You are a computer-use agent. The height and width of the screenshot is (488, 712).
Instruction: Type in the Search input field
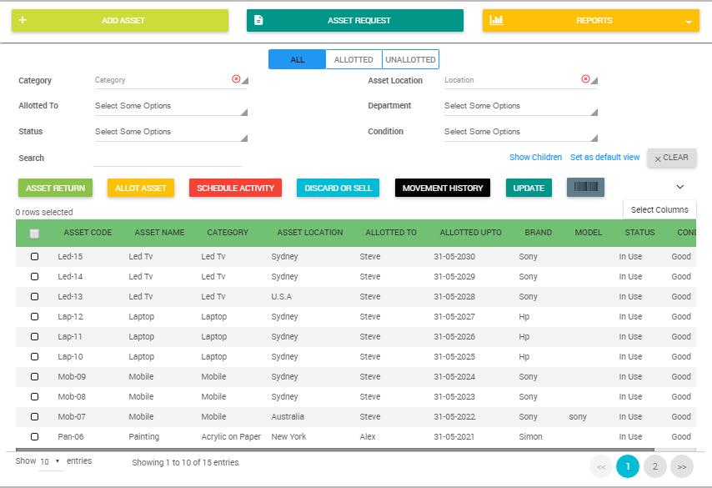point(167,158)
